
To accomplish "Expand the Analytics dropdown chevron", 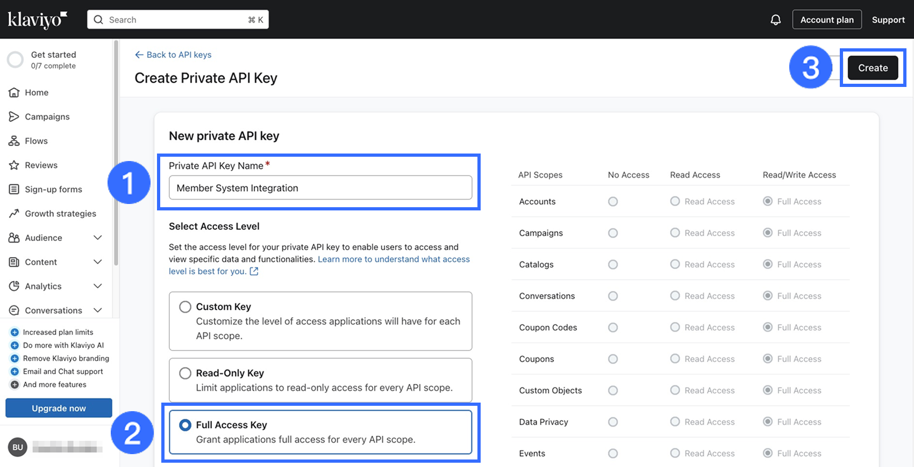I will click(98, 286).
